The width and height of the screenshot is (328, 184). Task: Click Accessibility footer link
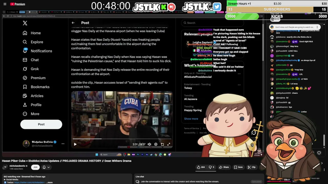(x=190, y=133)
